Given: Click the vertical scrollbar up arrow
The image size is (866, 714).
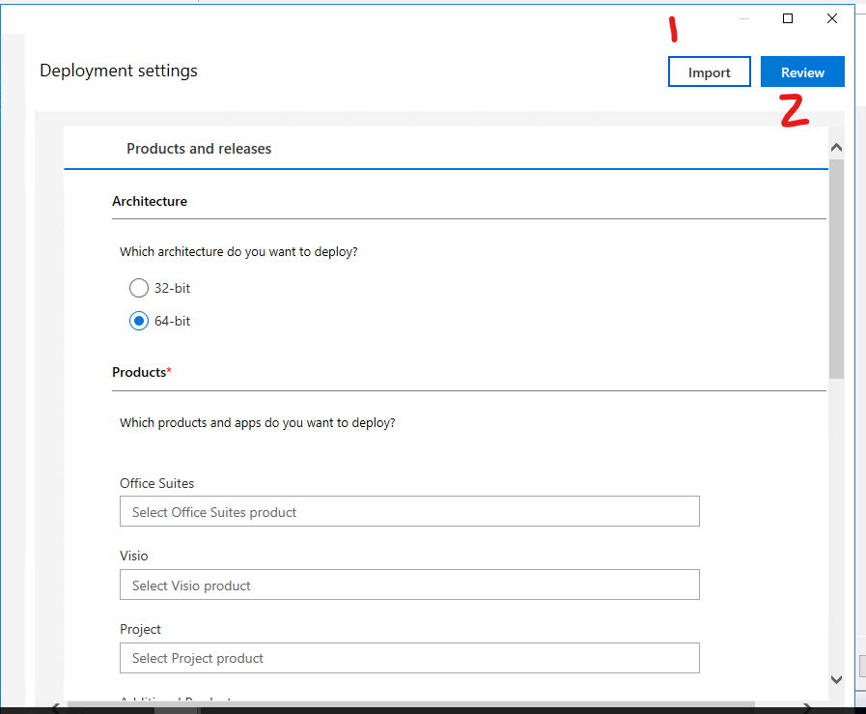Looking at the screenshot, I should click(x=836, y=148).
